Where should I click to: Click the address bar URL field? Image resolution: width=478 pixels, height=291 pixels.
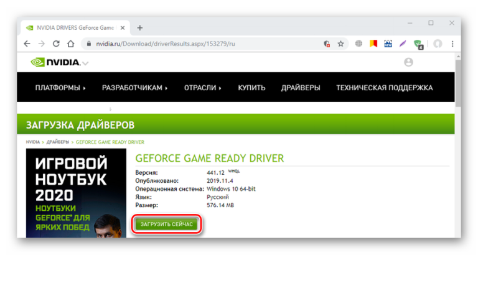click(199, 44)
